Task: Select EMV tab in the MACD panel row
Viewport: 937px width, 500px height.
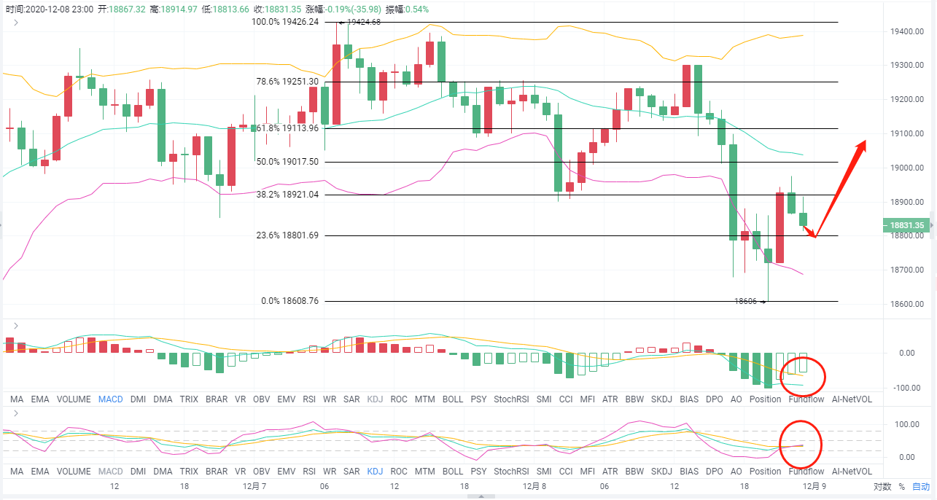Action: pyautogui.click(x=287, y=399)
